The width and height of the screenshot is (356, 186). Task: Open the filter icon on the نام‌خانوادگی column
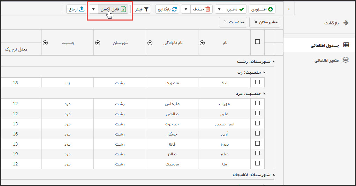(150, 43)
